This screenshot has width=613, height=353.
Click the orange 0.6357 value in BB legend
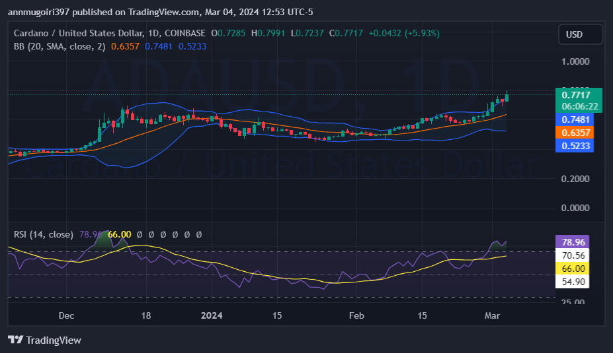click(125, 46)
